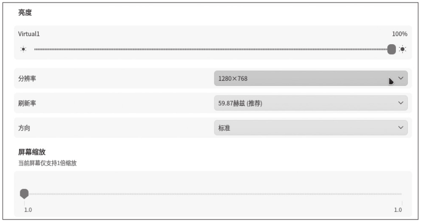
Task: Click the 方向 row label
Action: click(24, 128)
